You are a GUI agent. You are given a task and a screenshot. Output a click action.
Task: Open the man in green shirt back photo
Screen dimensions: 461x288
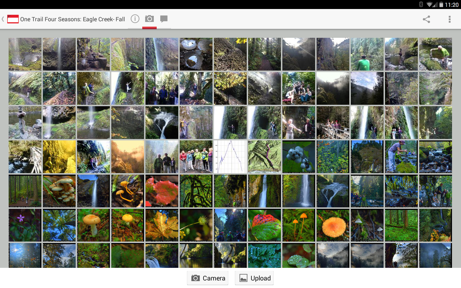(x=367, y=54)
